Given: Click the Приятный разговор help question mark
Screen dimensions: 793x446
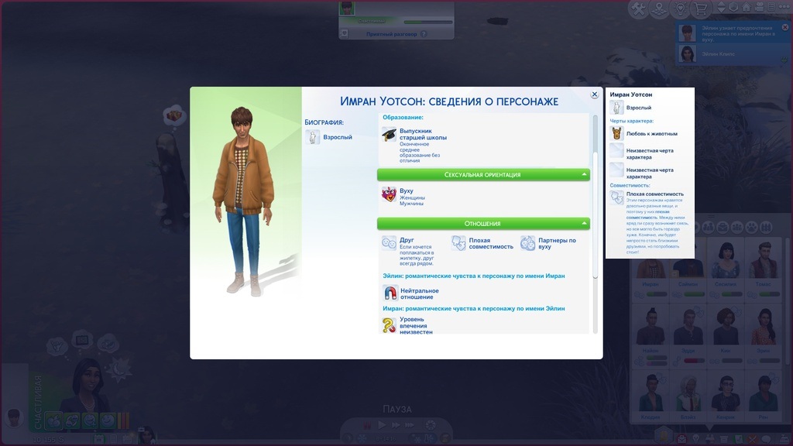Looking at the screenshot, I should (424, 34).
